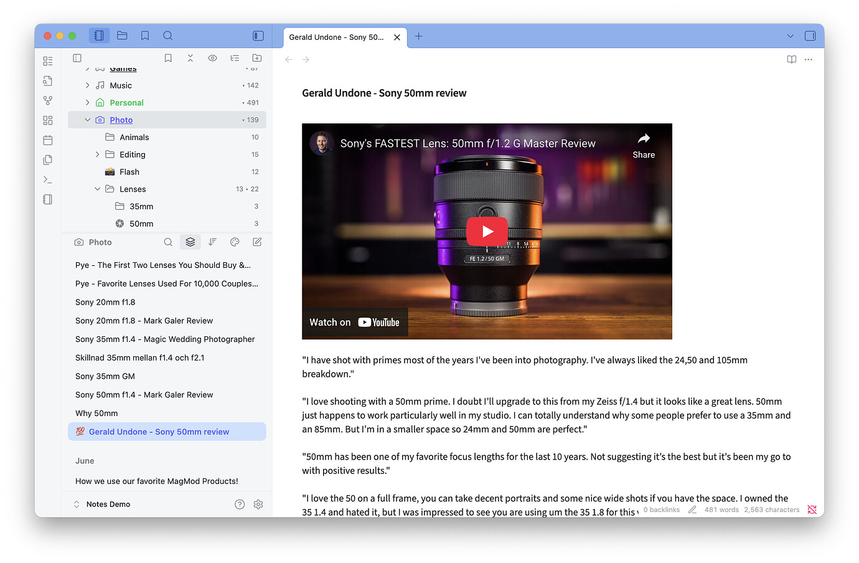Image resolution: width=859 pixels, height=563 pixels.
Task: Toggle the preview eye icon
Action: point(212,58)
